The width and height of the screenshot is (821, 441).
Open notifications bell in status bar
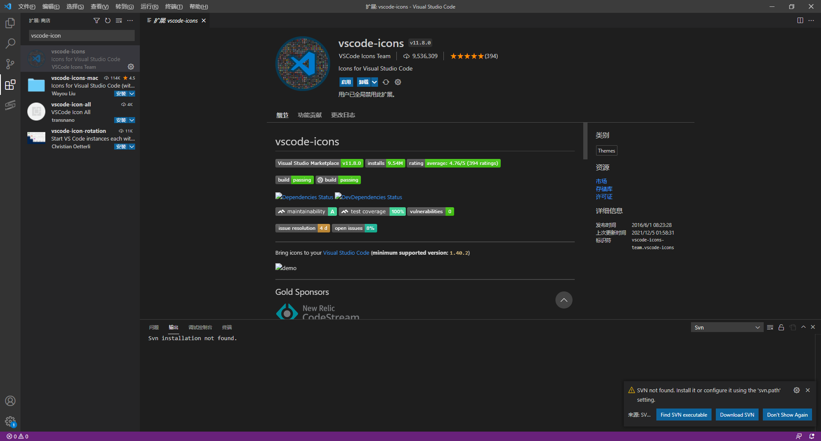tap(812, 436)
